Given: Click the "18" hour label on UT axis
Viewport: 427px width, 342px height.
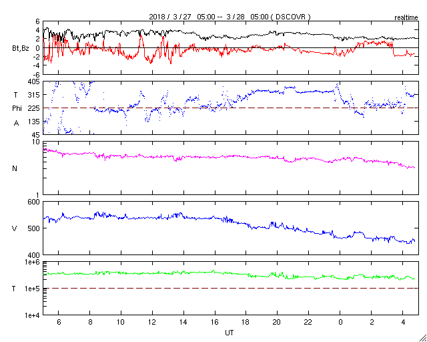Looking at the screenshot, I should coord(246,322).
